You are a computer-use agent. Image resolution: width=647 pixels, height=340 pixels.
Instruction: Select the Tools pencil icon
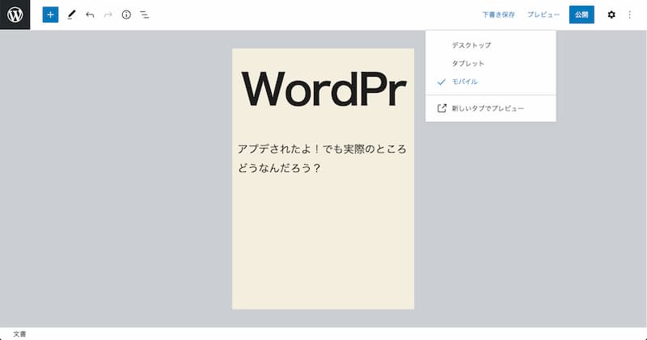(x=71, y=15)
